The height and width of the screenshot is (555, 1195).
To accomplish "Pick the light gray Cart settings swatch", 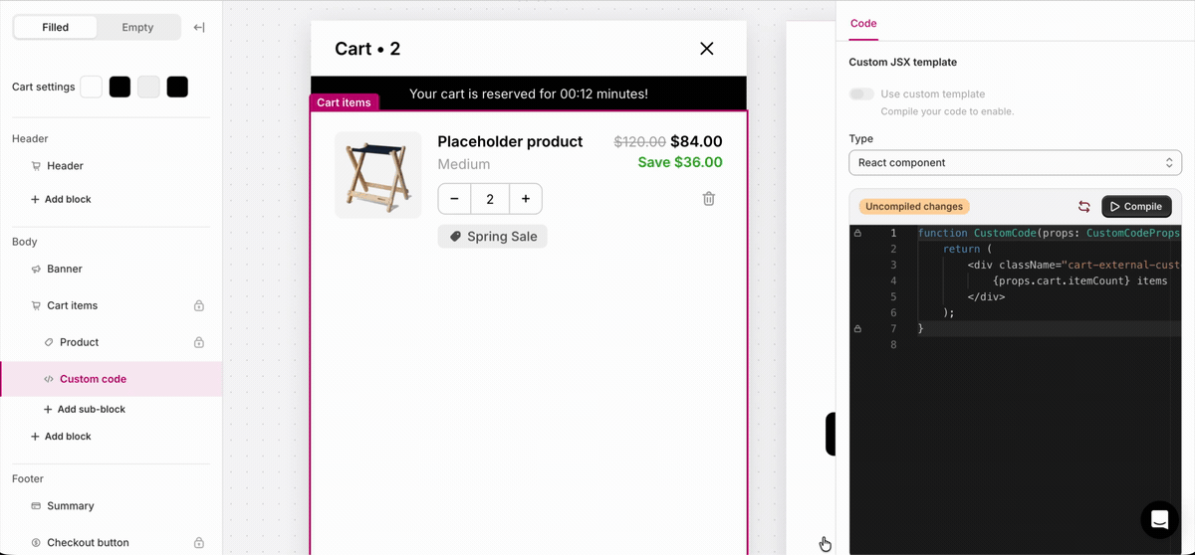I will [148, 87].
